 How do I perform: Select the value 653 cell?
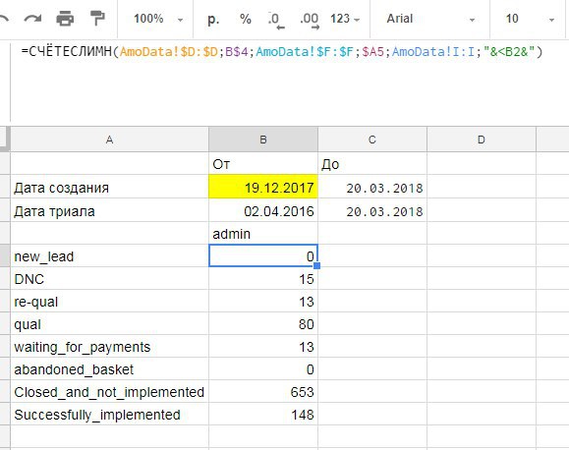pos(263,392)
